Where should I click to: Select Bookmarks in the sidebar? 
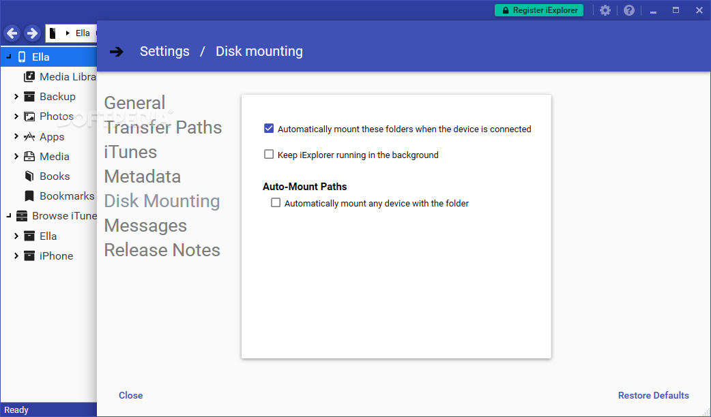[x=67, y=196]
